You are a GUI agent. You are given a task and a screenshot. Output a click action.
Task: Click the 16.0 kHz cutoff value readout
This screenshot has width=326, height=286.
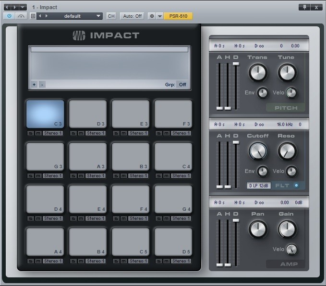pos(285,125)
